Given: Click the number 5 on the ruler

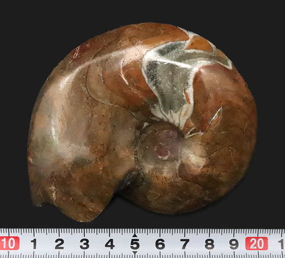Looking at the screenshot, I should [x=135, y=244].
